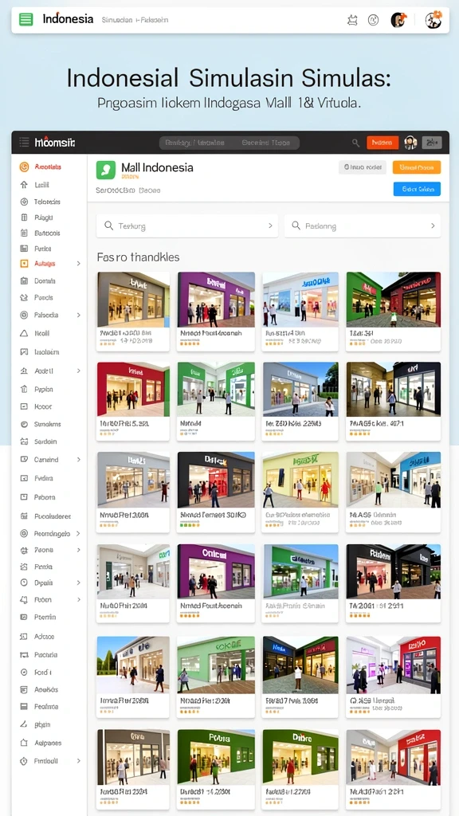This screenshot has height=816, width=459.
Task: Expand the Canaind sidebar item chevron
Action: pyautogui.click(x=79, y=460)
